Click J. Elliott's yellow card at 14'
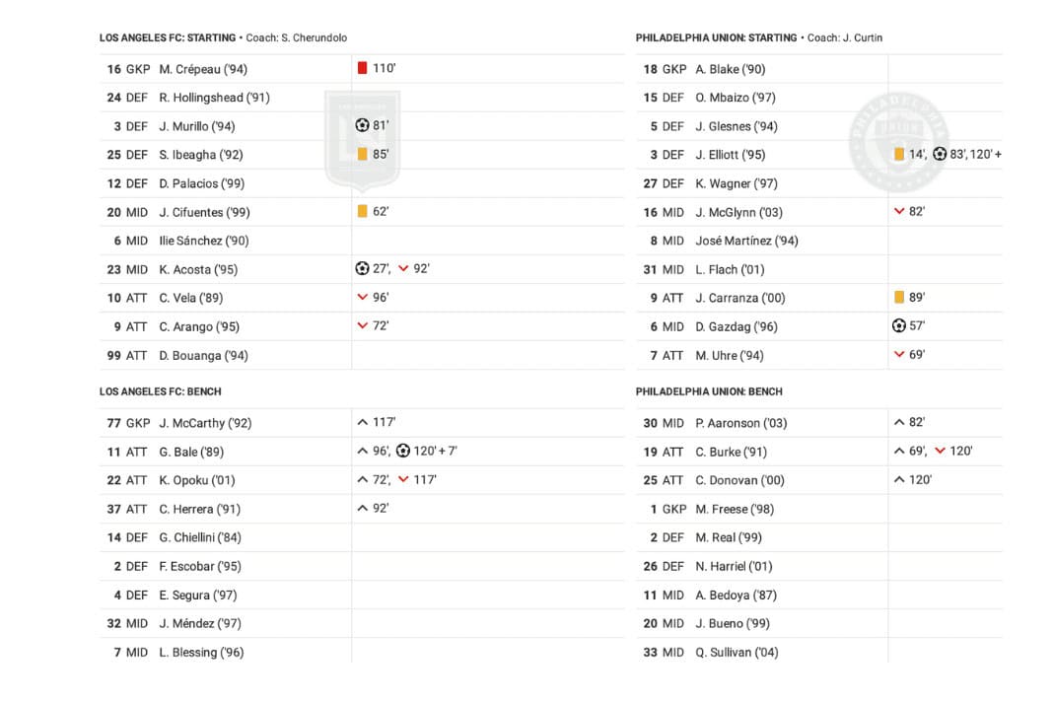Image resolution: width=1053 pixels, height=702 pixels. (x=899, y=154)
